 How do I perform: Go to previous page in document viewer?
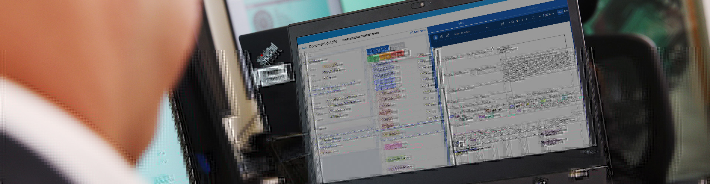tap(510, 22)
